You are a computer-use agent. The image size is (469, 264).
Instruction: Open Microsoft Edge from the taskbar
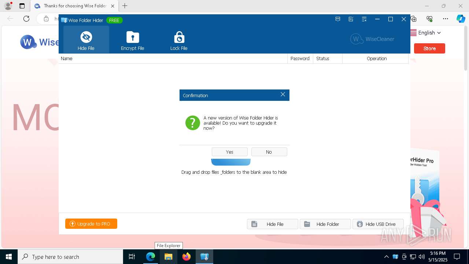click(151, 257)
